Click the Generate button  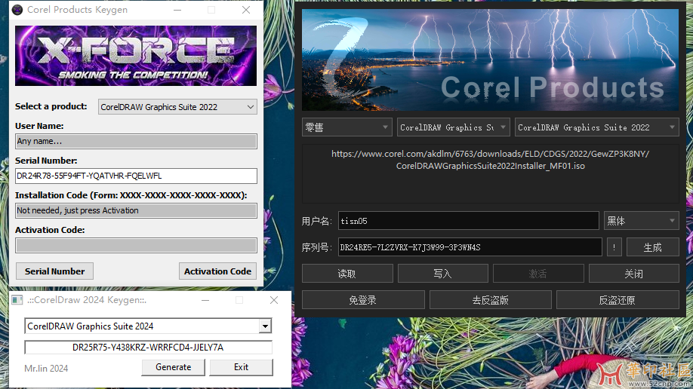coord(174,367)
